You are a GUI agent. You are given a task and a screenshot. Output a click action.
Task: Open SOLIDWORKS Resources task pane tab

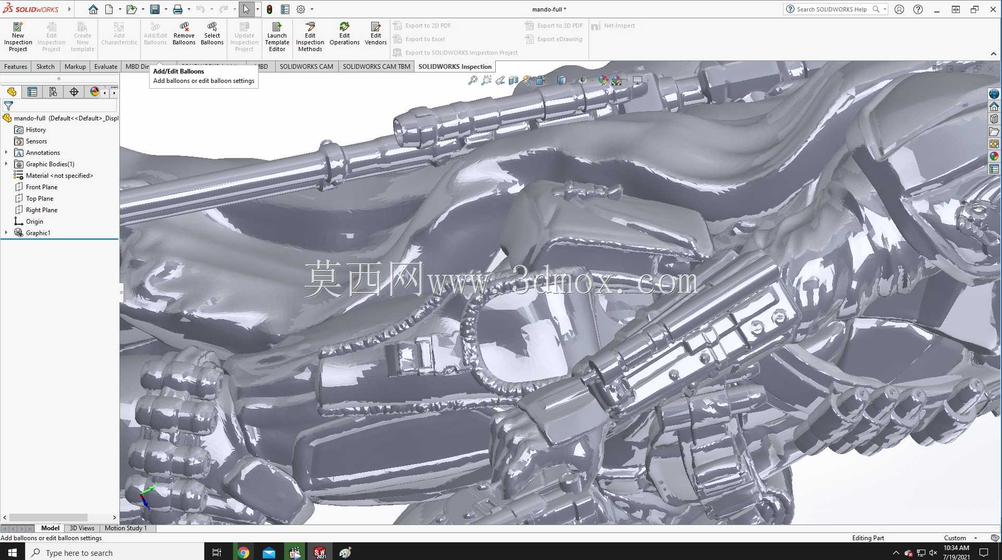(x=994, y=106)
